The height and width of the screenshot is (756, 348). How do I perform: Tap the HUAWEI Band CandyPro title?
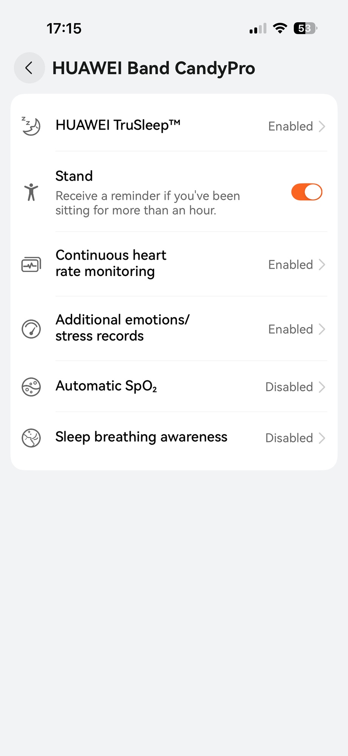(x=154, y=68)
